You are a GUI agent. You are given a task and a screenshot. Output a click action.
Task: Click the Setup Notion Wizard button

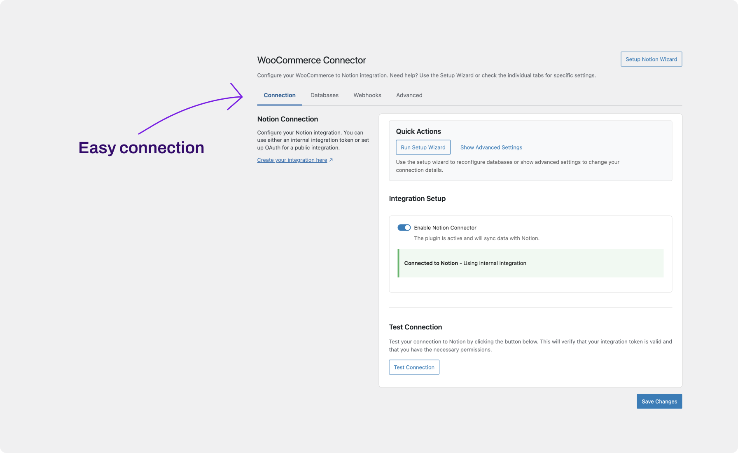651,59
